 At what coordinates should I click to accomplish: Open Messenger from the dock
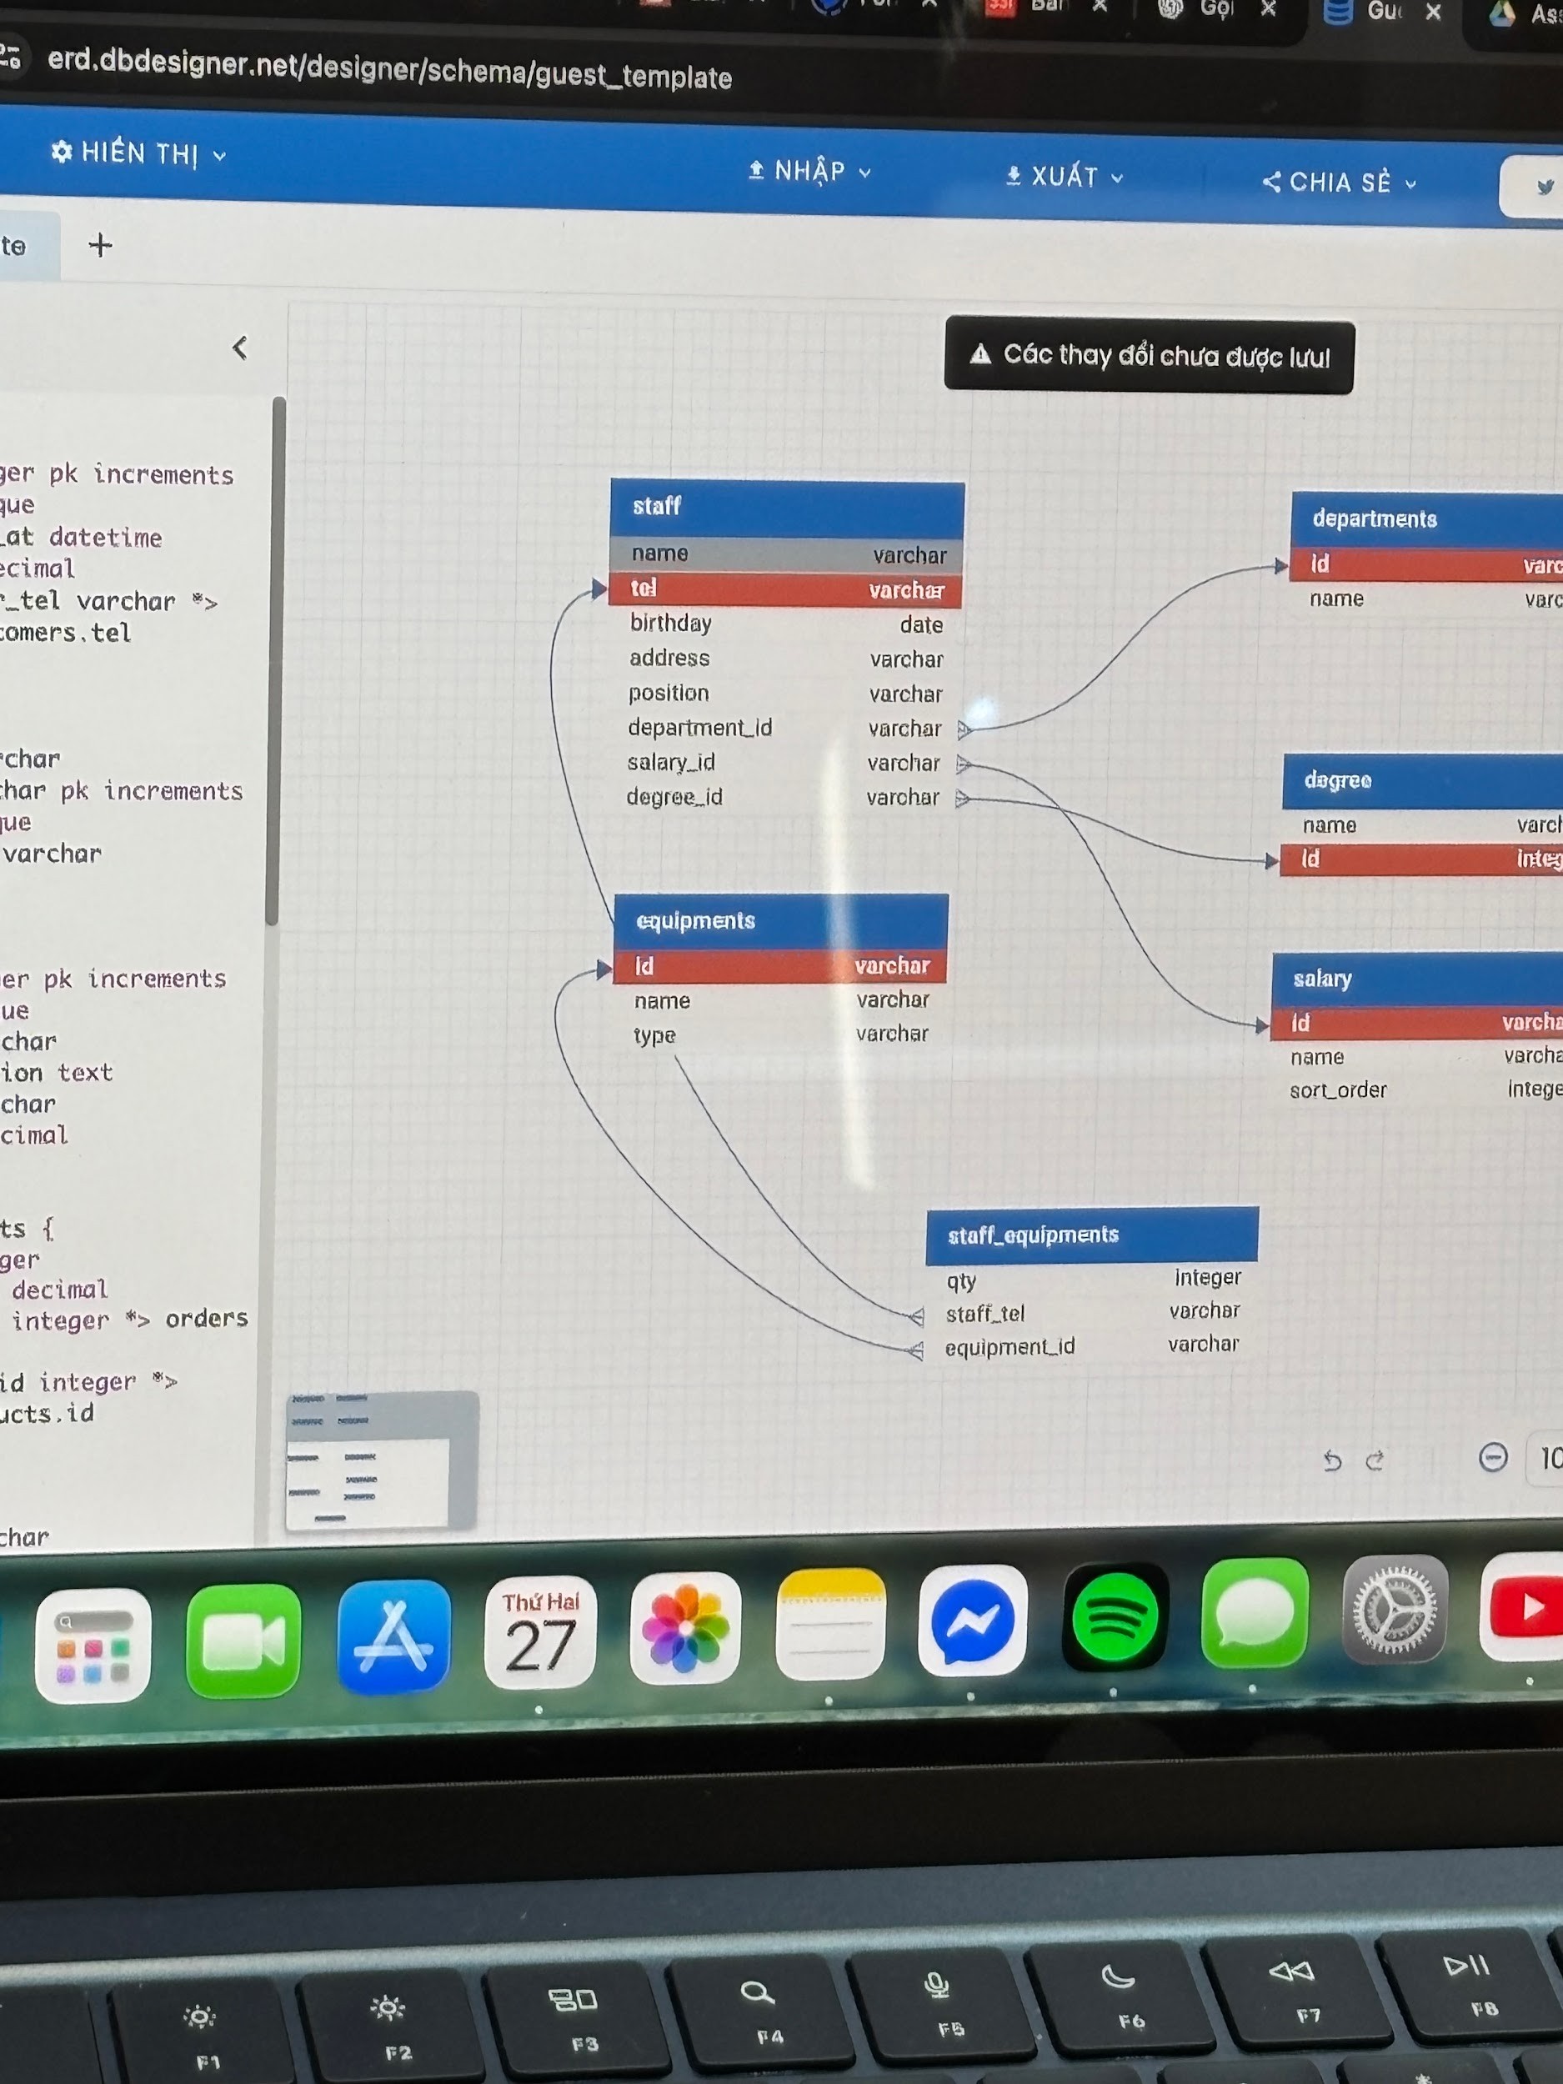click(972, 1621)
